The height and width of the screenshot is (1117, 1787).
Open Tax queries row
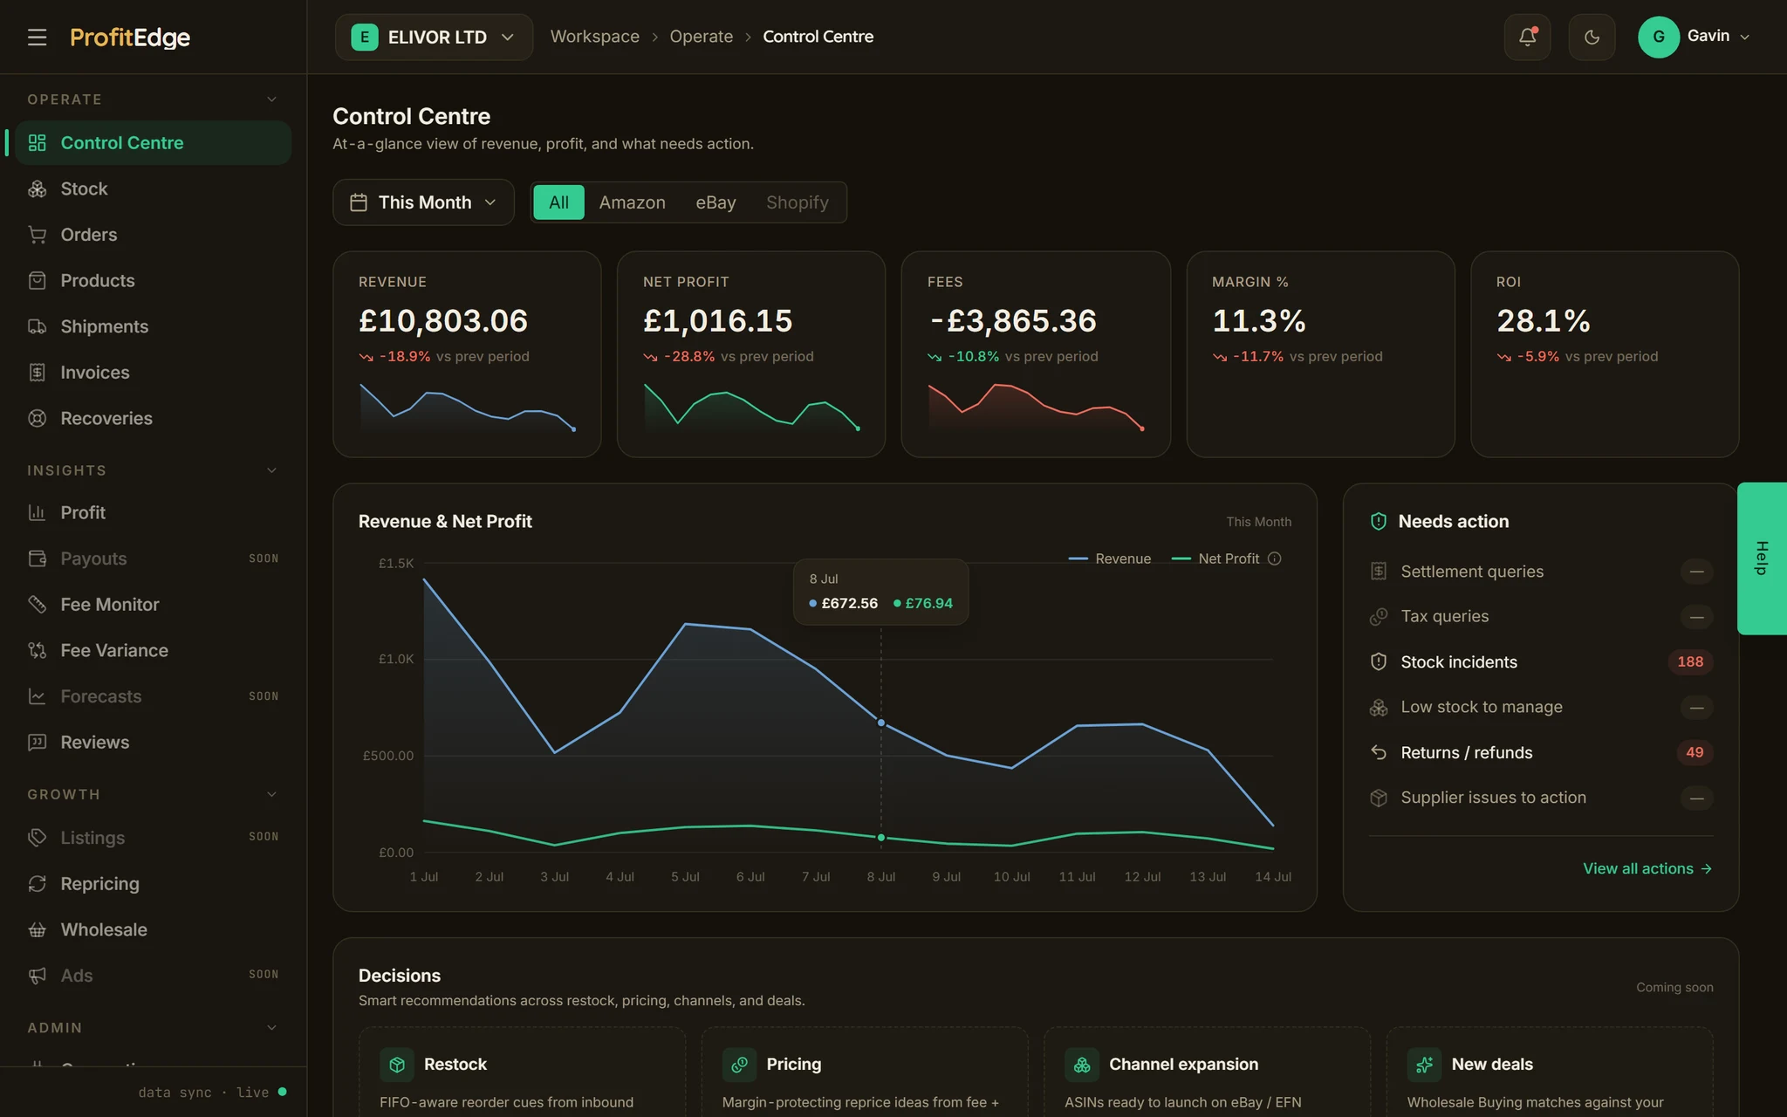pos(1541,616)
